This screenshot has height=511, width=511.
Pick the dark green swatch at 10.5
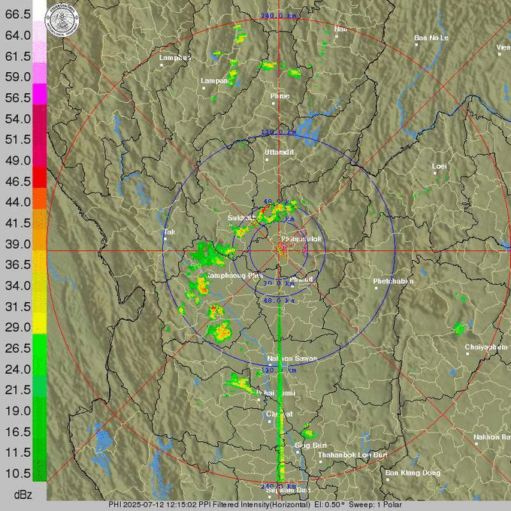pos(39,470)
